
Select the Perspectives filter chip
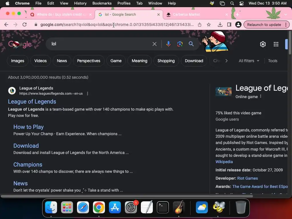(x=89, y=61)
